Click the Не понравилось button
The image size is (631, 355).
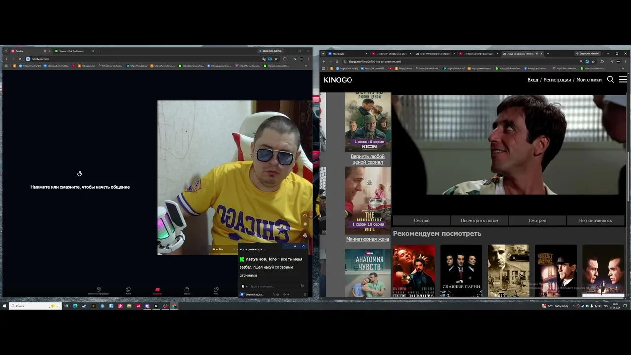click(596, 221)
